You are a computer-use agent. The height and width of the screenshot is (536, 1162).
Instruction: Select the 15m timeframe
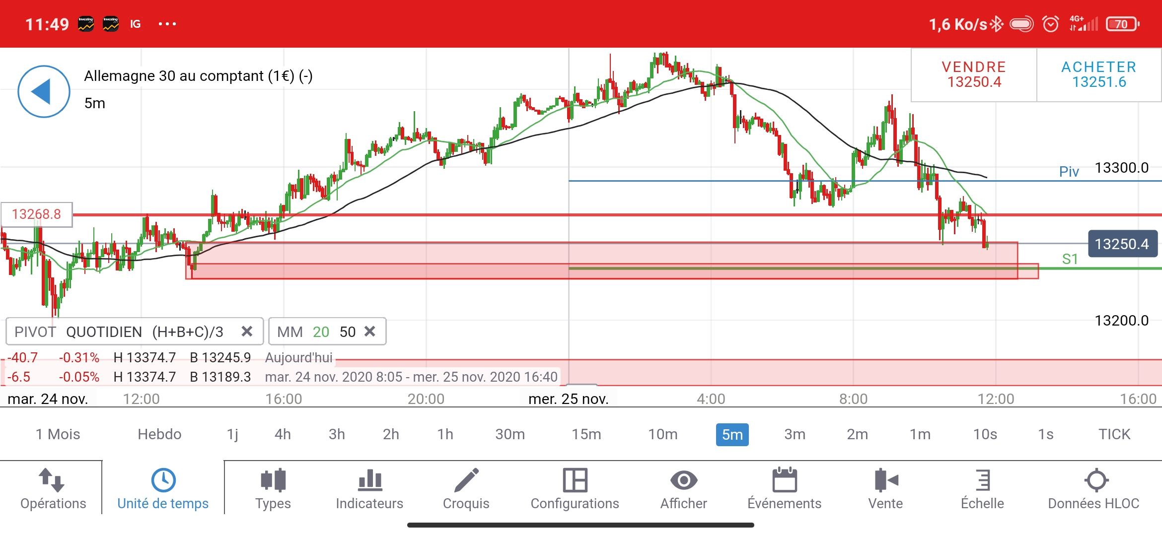point(586,434)
